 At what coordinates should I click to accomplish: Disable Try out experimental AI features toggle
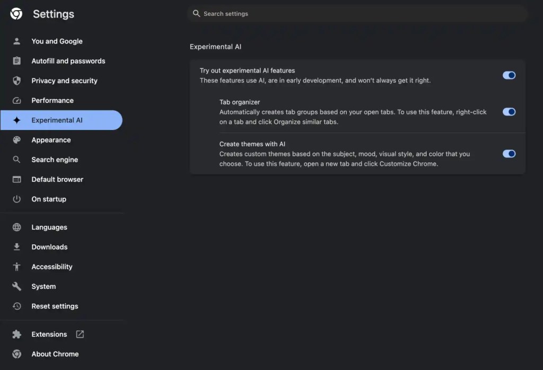(509, 75)
